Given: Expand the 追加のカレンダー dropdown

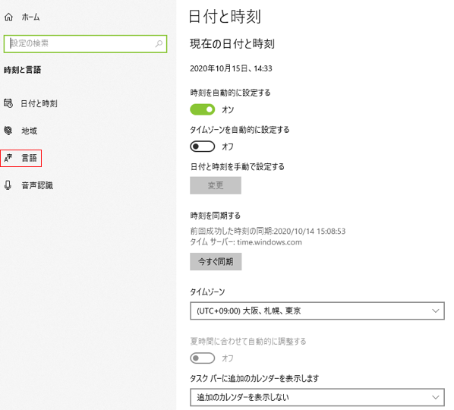Looking at the screenshot, I should click(317, 397).
